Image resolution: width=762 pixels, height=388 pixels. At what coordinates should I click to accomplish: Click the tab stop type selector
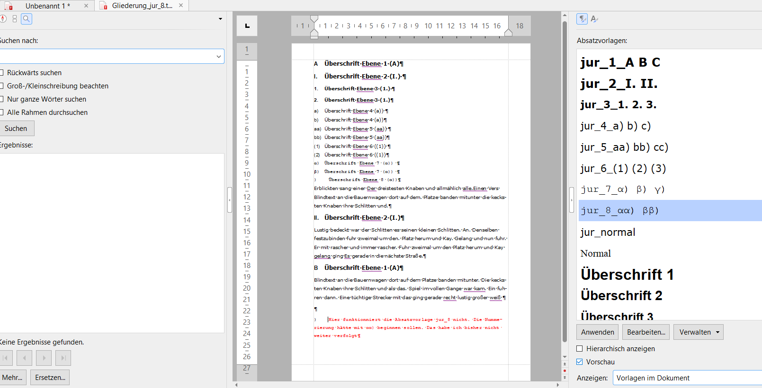pos(247,26)
